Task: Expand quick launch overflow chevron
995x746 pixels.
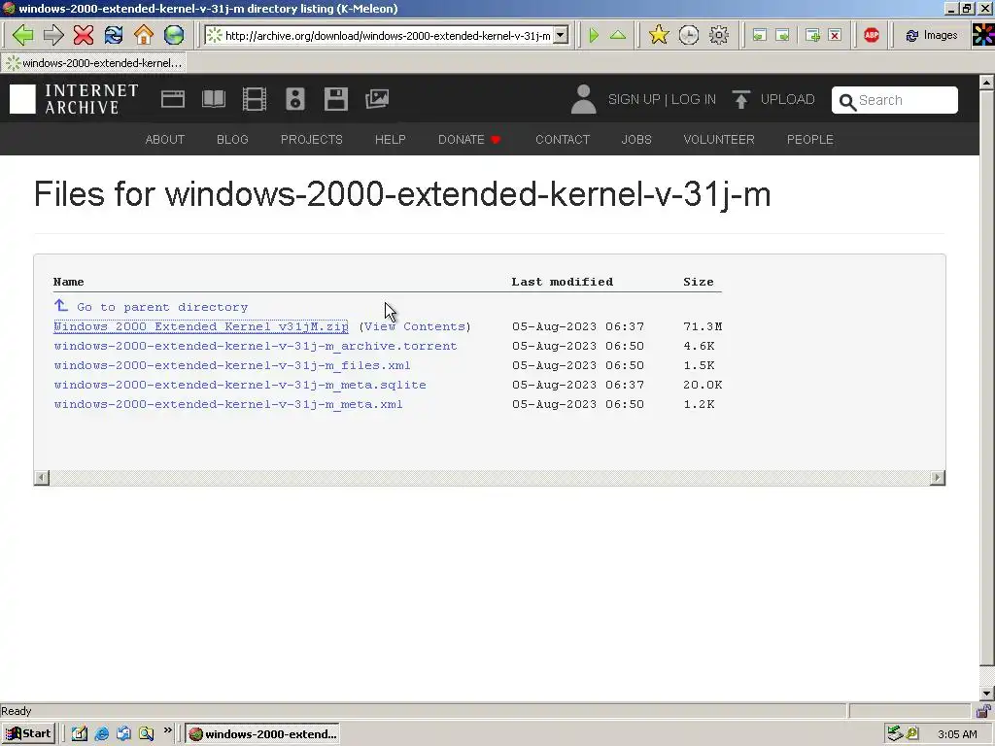Action: tap(167, 730)
